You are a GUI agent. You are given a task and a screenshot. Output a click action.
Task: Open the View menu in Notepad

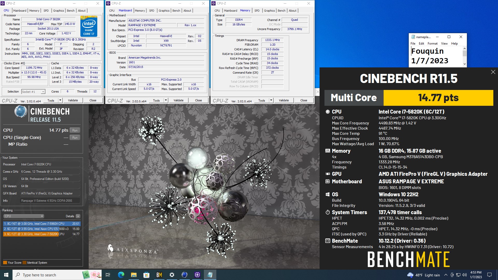(444, 44)
